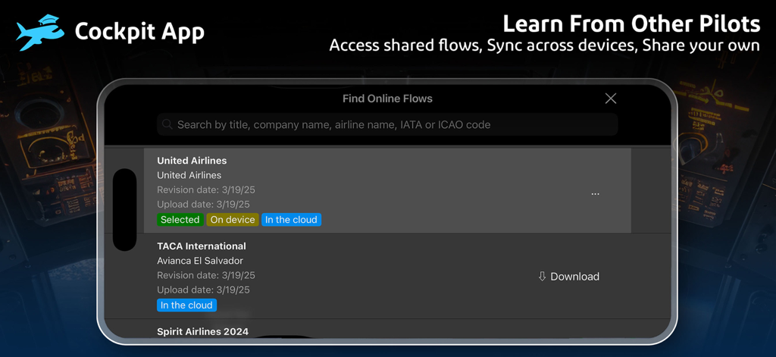Select the United Airlines flow title
Screen dimensions: 776x357
192,161
